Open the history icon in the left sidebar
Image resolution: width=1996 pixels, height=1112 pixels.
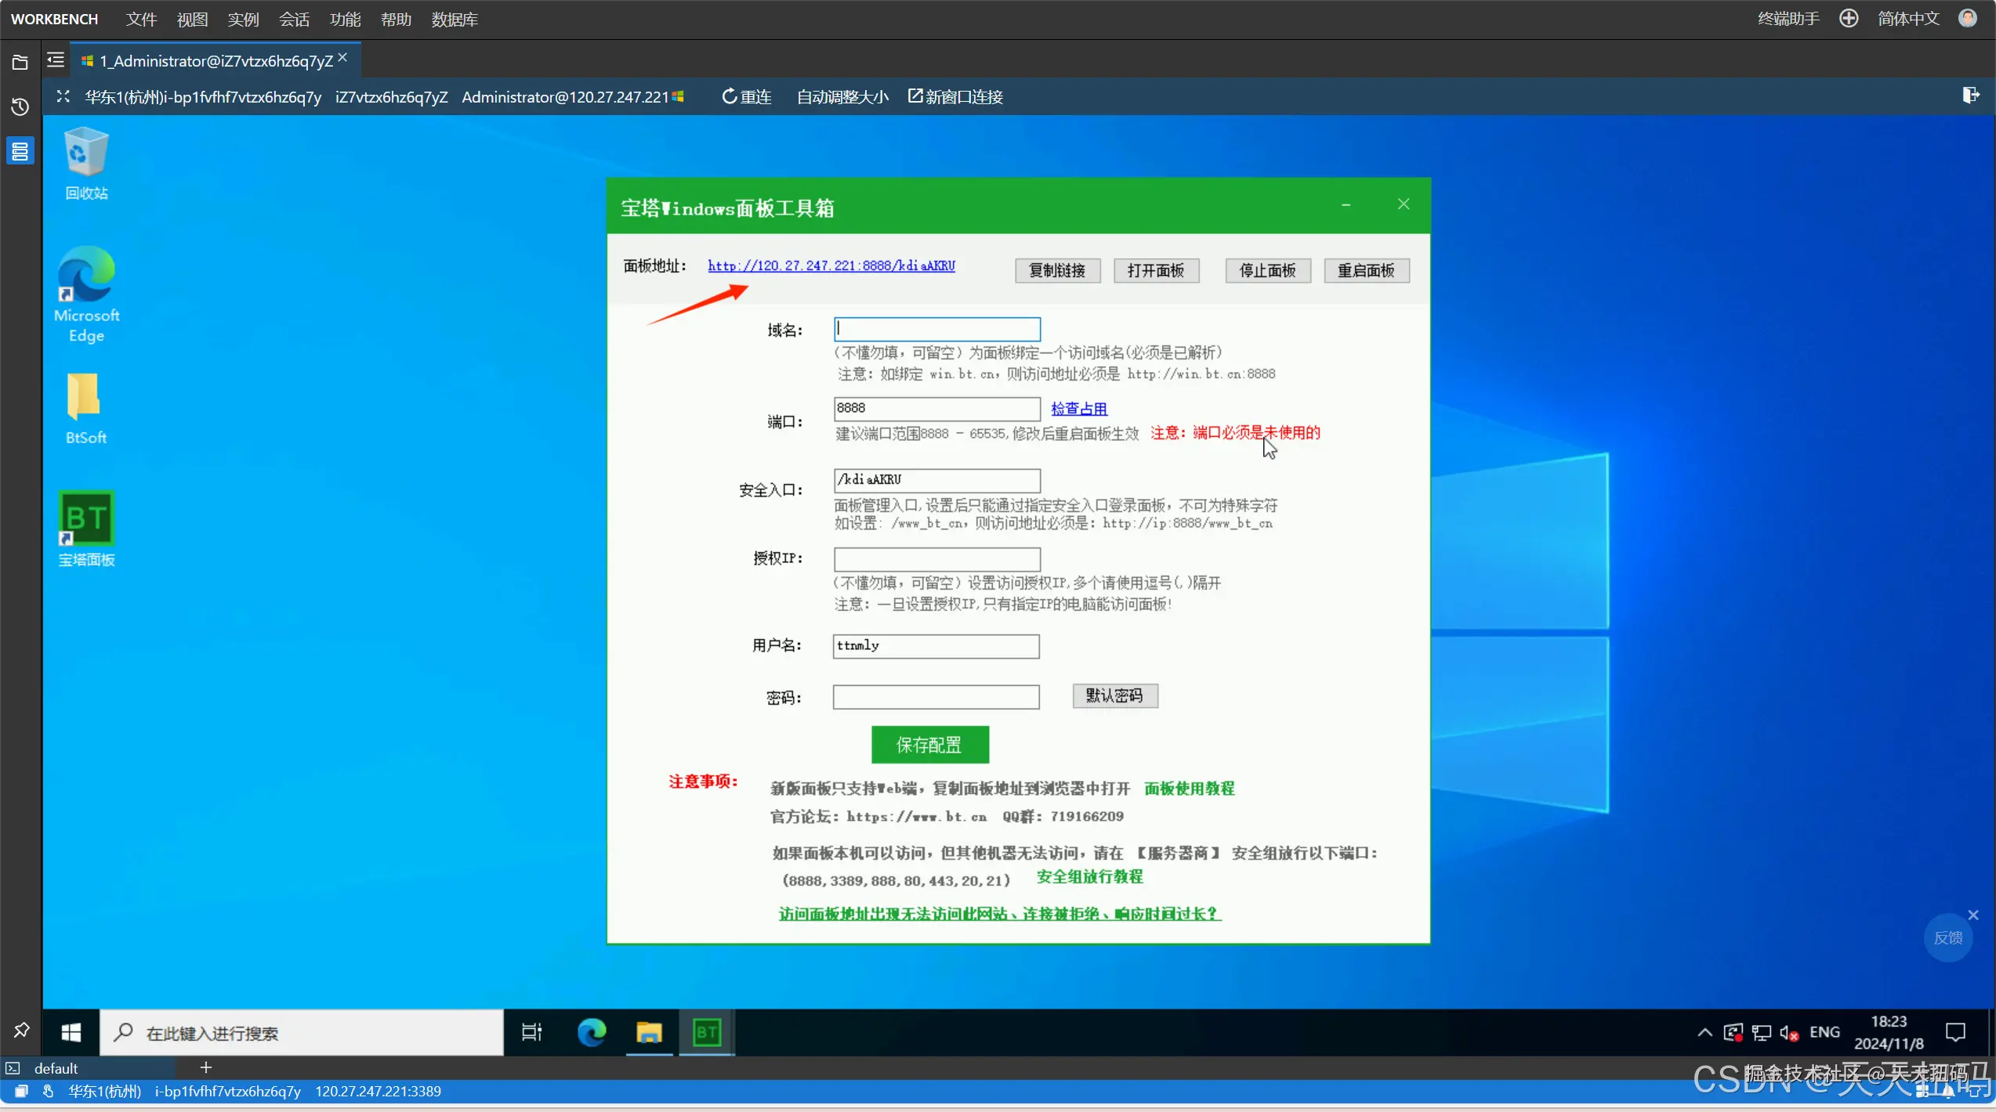click(20, 107)
